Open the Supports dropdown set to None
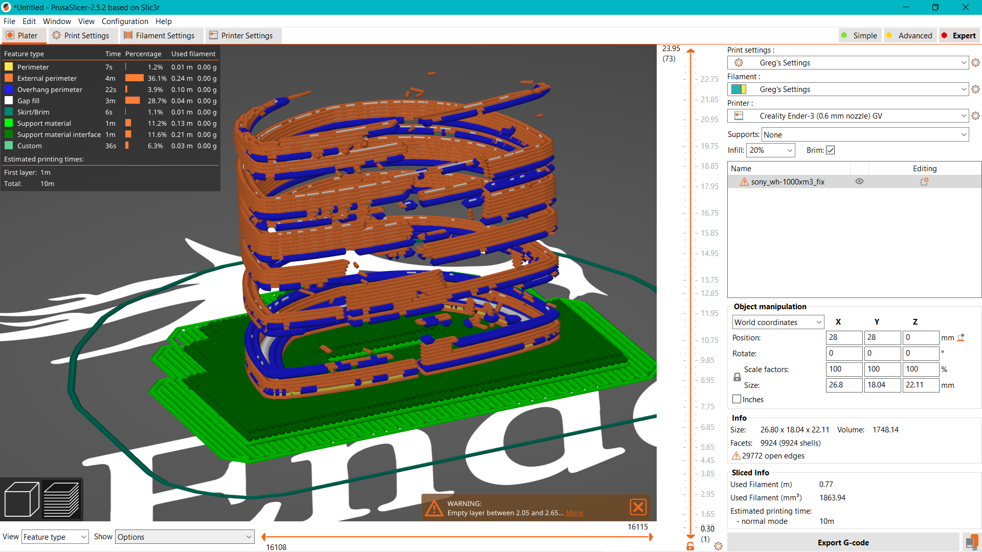Screen dimensions: 982x552 pos(864,134)
